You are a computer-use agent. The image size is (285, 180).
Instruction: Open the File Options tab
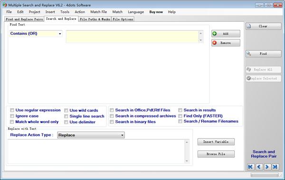pos(123,19)
